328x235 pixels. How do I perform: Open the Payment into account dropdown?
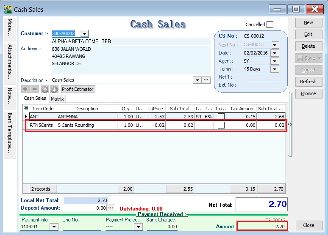[54, 227]
